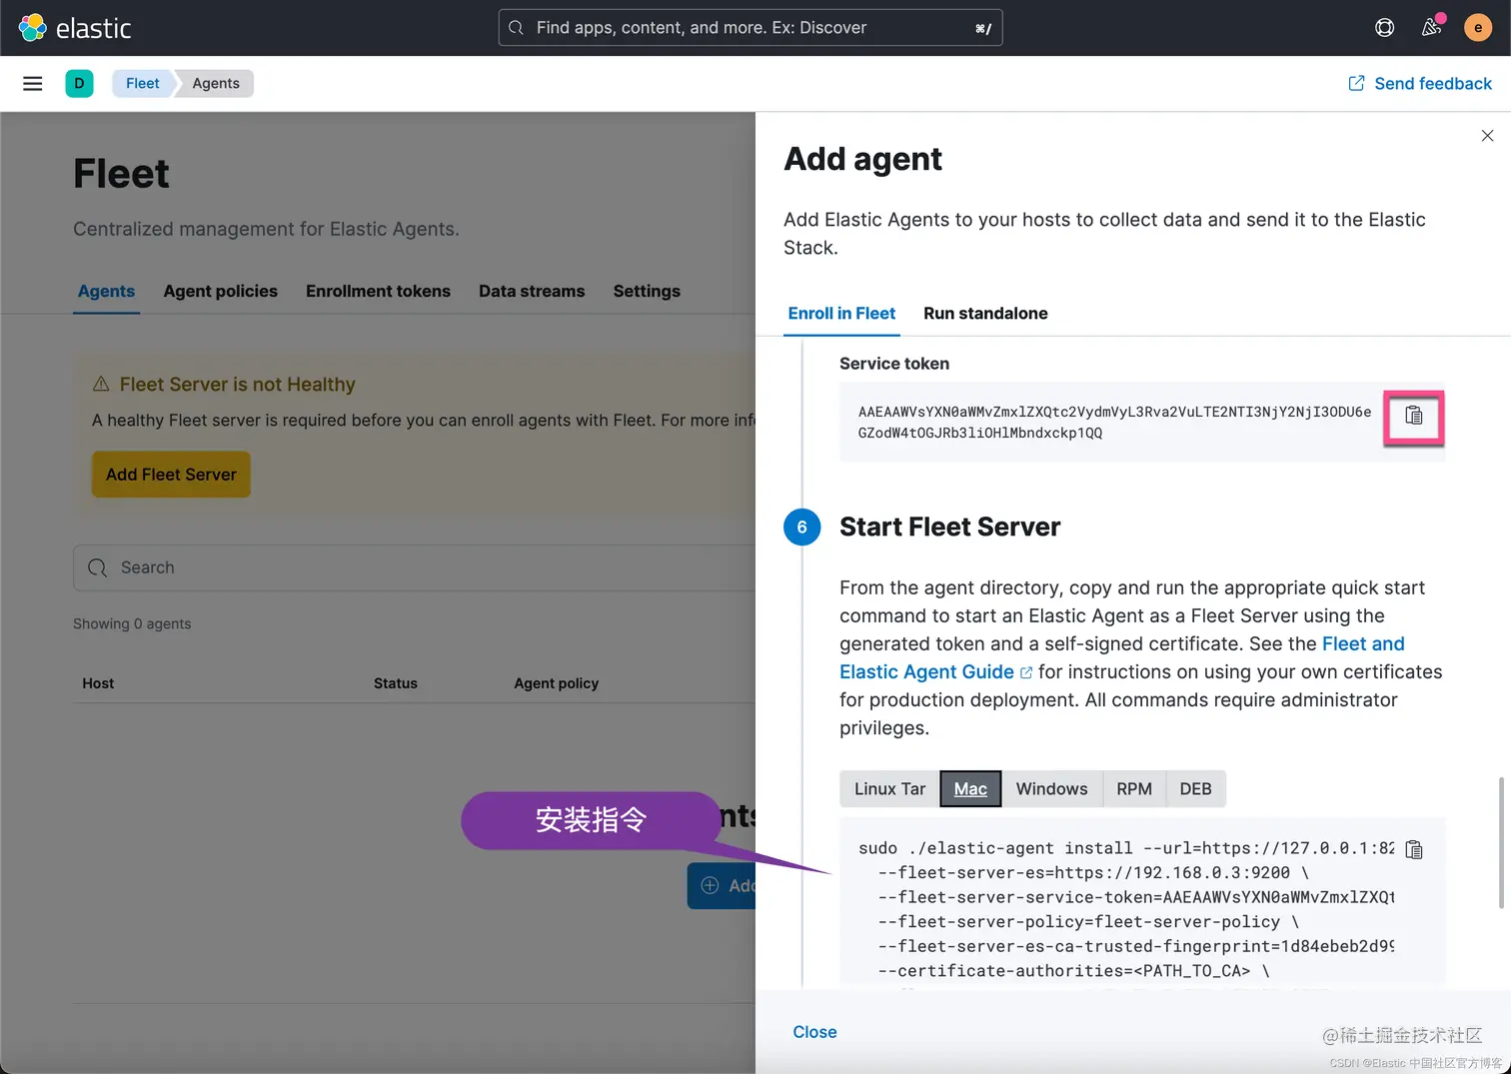Open the Fleet Settings tab
The width and height of the screenshot is (1511, 1074).
[647, 291]
